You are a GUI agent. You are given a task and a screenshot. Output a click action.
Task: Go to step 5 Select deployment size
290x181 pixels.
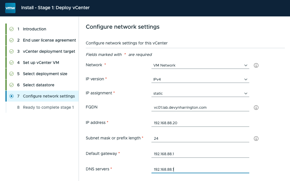click(42, 74)
